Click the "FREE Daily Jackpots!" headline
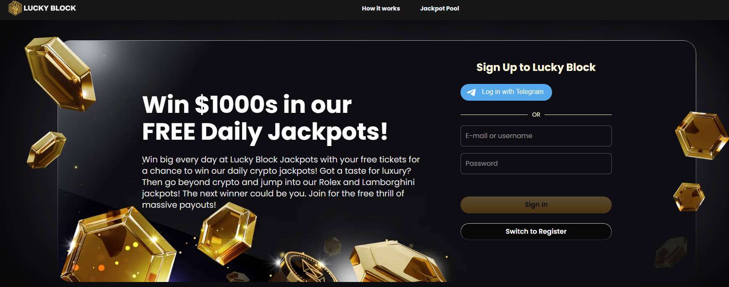This screenshot has width=729, height=287. click(265, 132)
